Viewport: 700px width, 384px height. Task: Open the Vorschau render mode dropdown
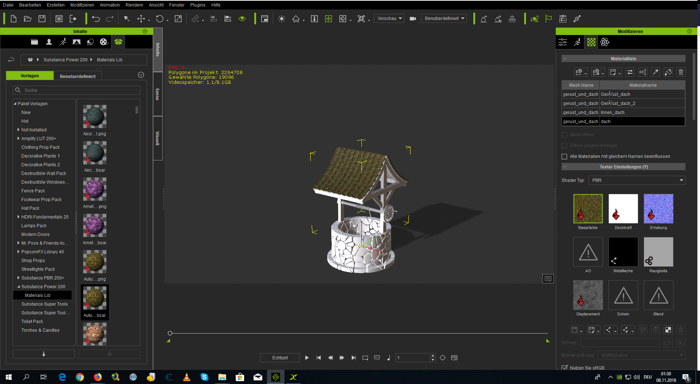click(x=389, y=19)
